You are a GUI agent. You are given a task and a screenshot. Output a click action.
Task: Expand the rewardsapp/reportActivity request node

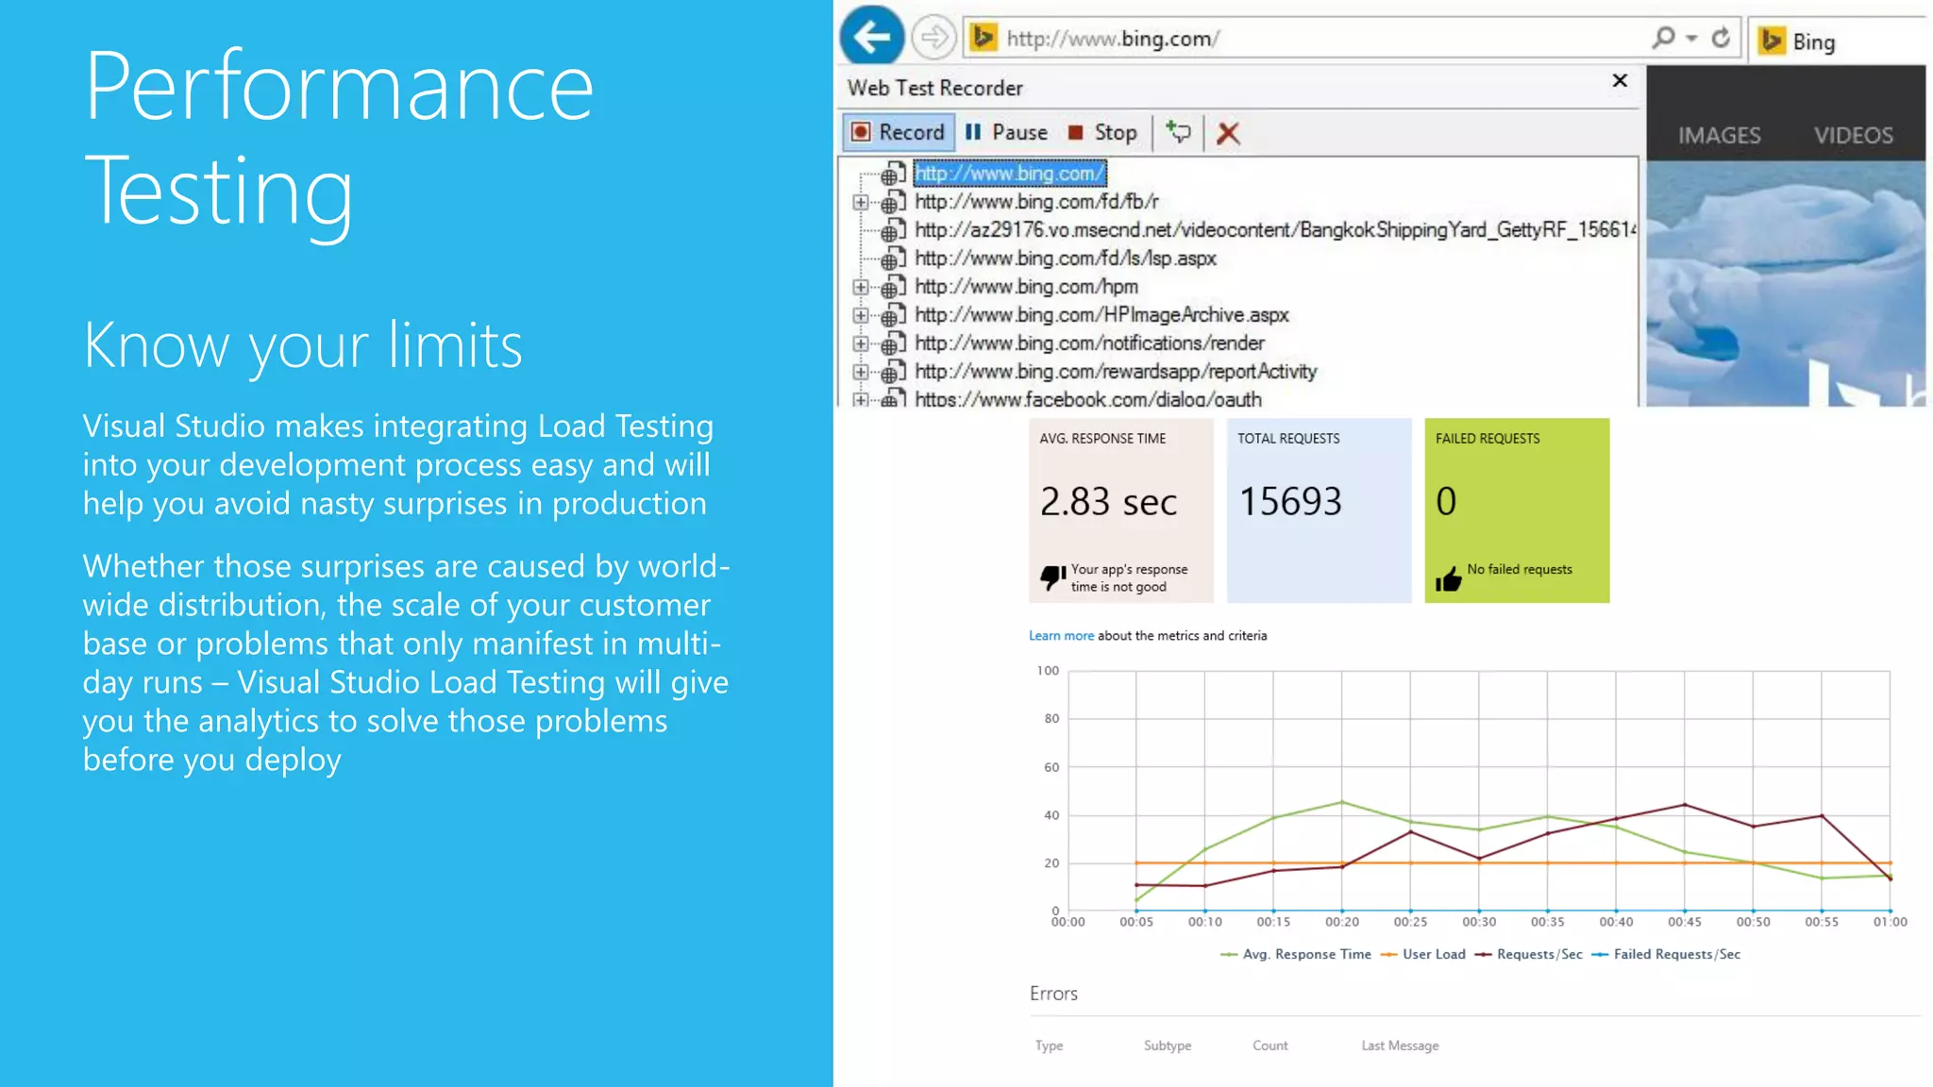point(860,372)
